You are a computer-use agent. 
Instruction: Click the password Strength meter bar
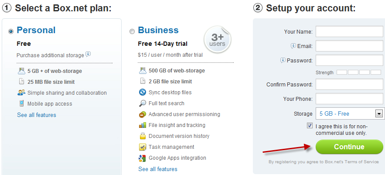(359, 72)
